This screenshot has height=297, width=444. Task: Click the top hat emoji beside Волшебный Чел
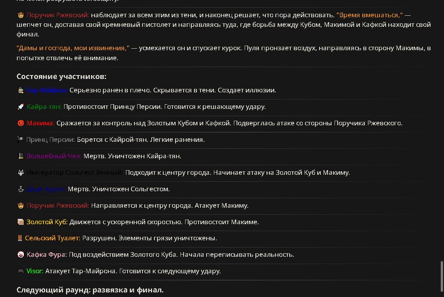point(21,156)
